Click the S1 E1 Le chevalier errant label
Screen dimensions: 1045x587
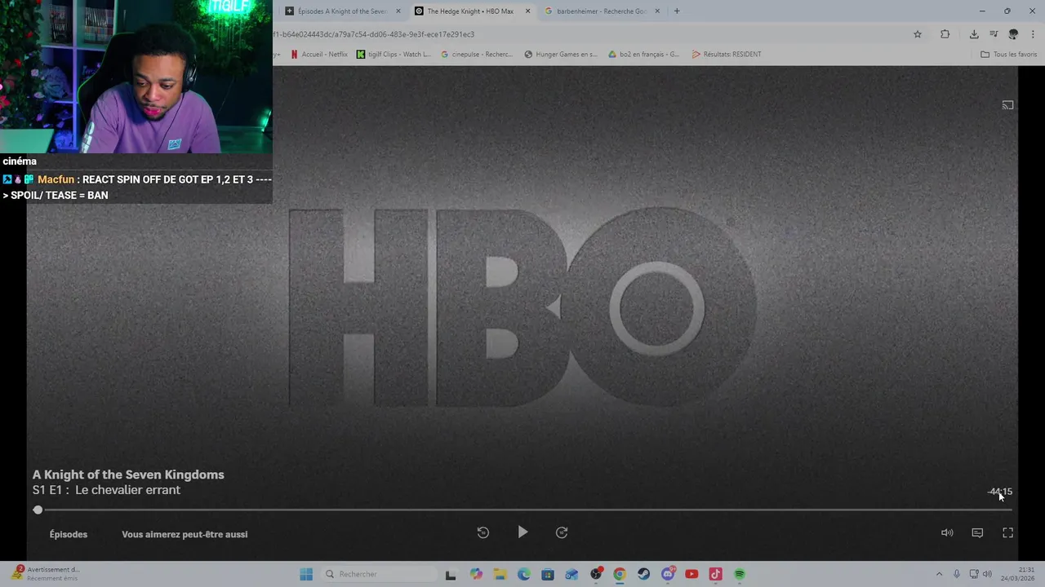tap(106, 490)
